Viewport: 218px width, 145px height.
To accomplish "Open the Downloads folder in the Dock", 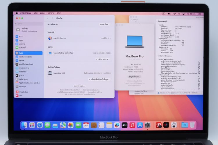I will coord(185,125).
